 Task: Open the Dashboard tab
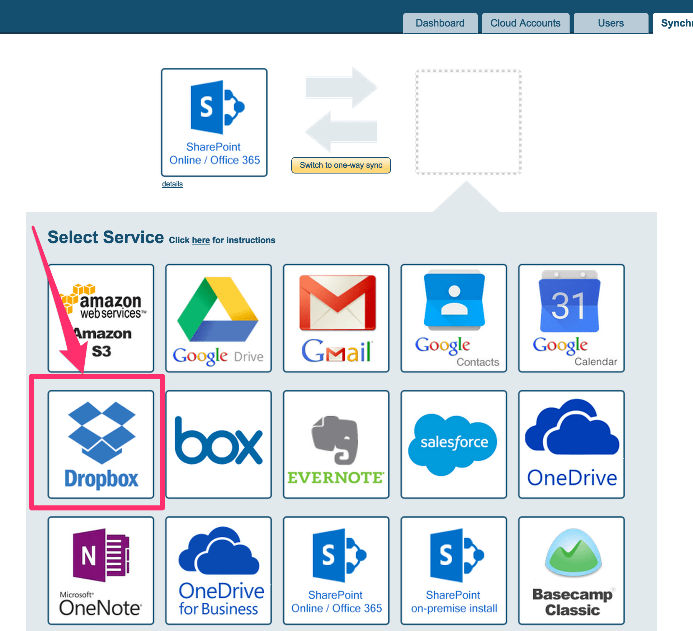tap(440, 23)
